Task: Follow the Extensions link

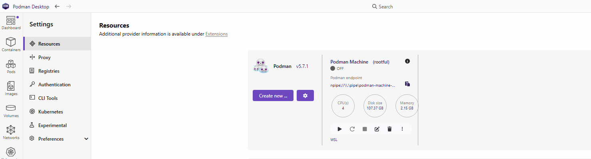Action: [x=216, y=34]
